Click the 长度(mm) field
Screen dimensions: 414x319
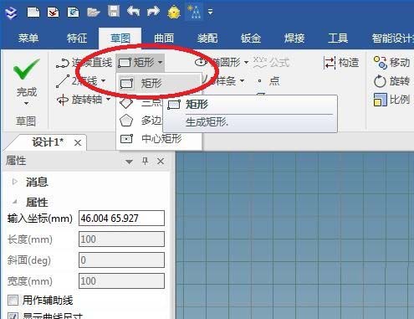121,239
